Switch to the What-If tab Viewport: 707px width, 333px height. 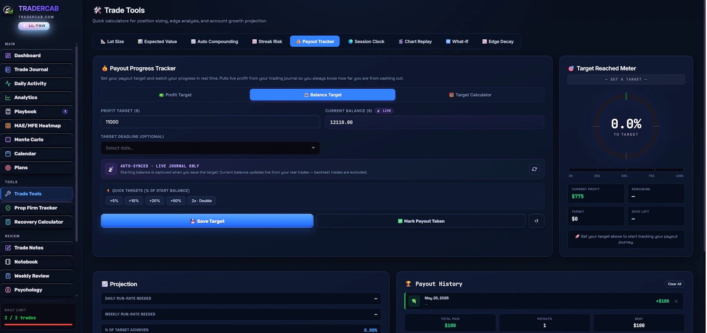click(x=457, y=41)
